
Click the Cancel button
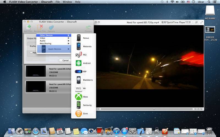[65, 60]
